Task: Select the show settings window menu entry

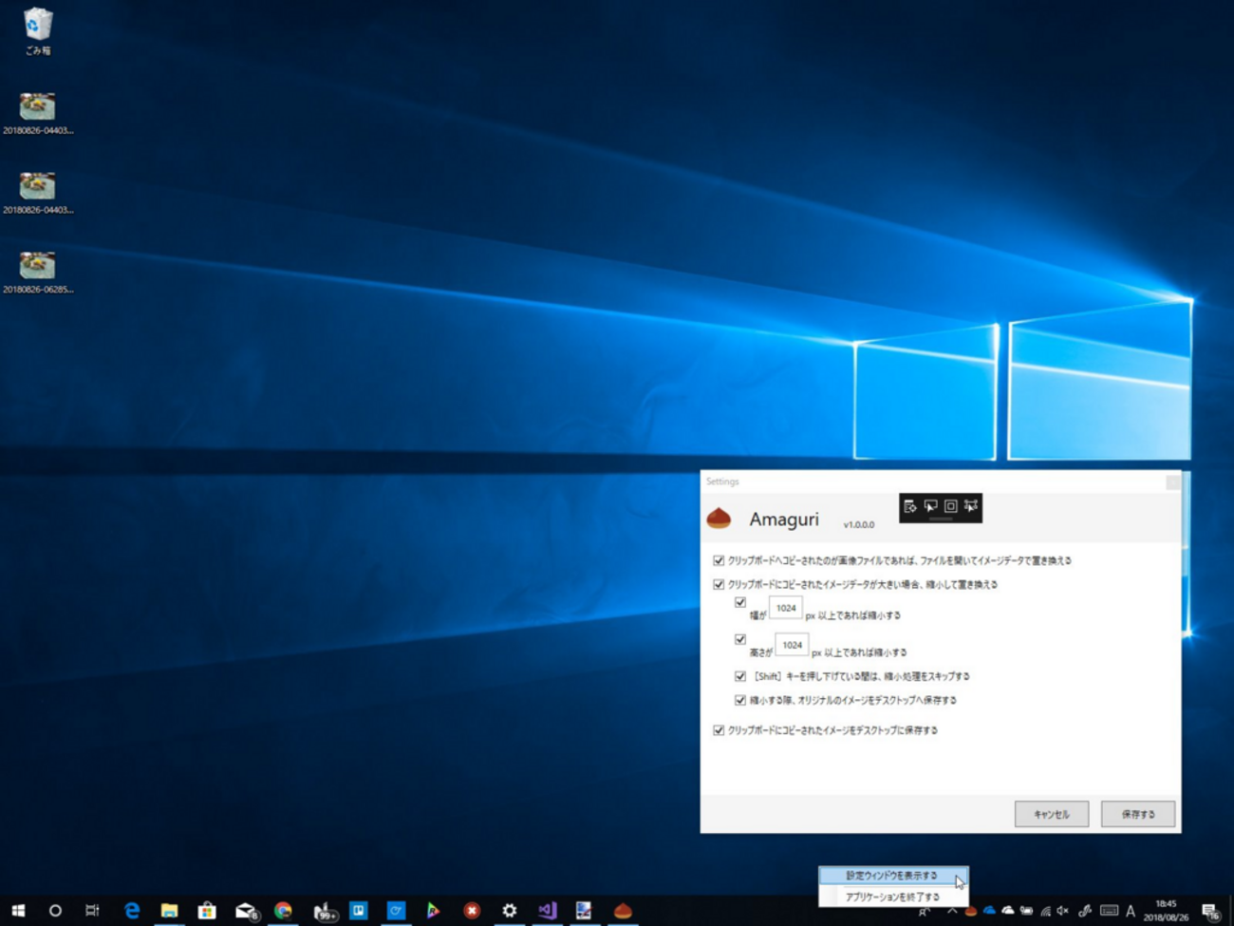Action: point(893,876)
